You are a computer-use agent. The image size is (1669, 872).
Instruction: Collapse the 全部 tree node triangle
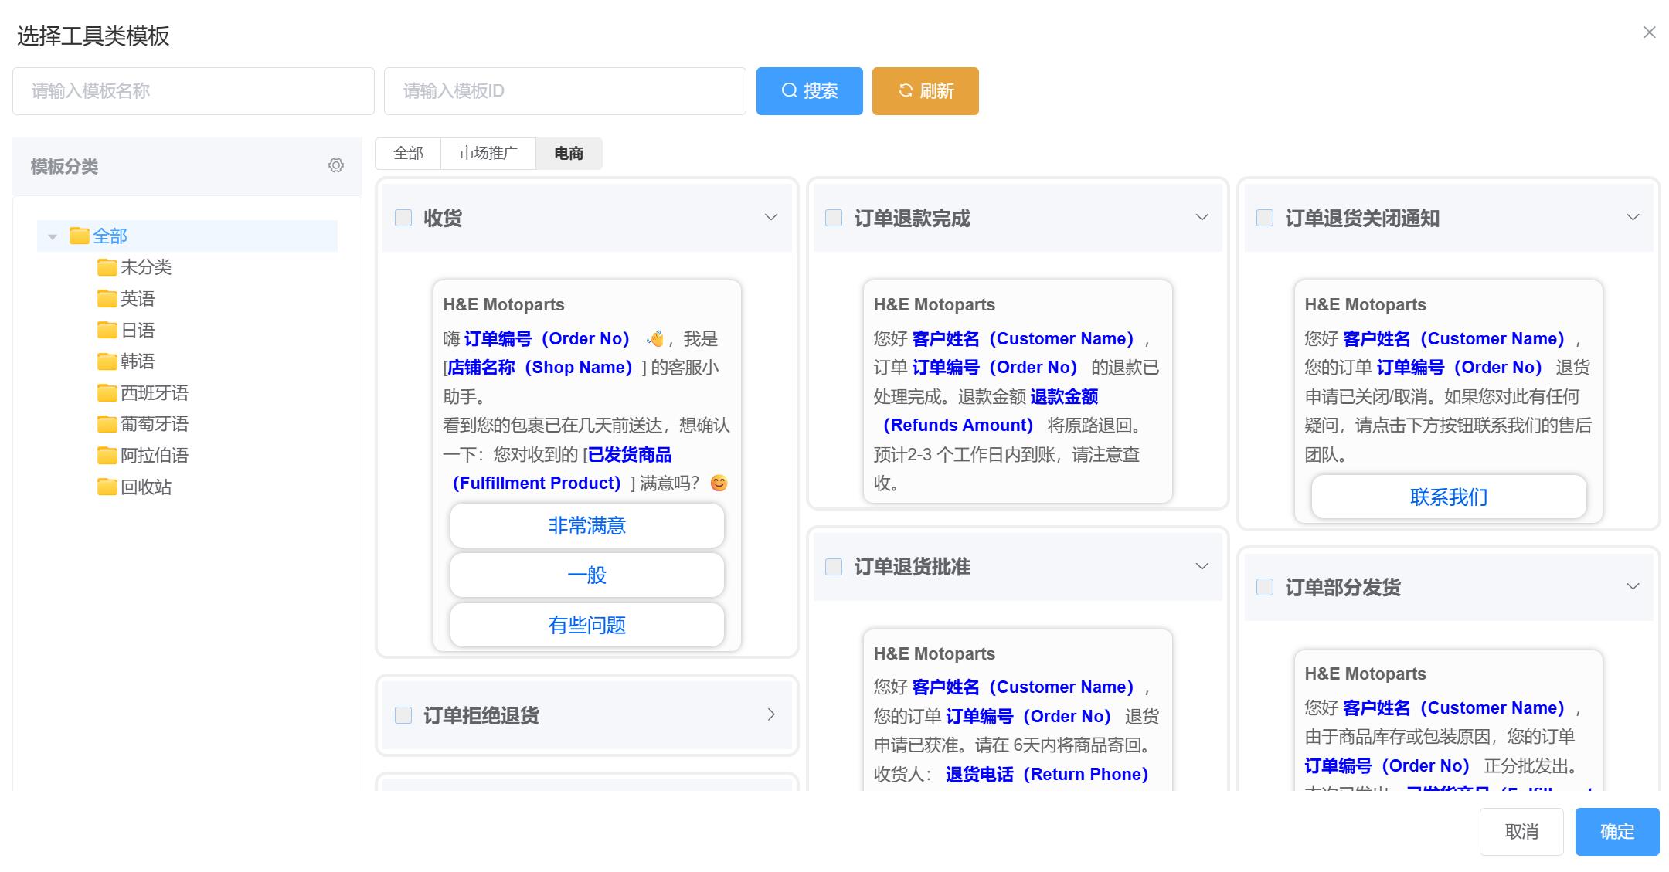coord(52,236)
